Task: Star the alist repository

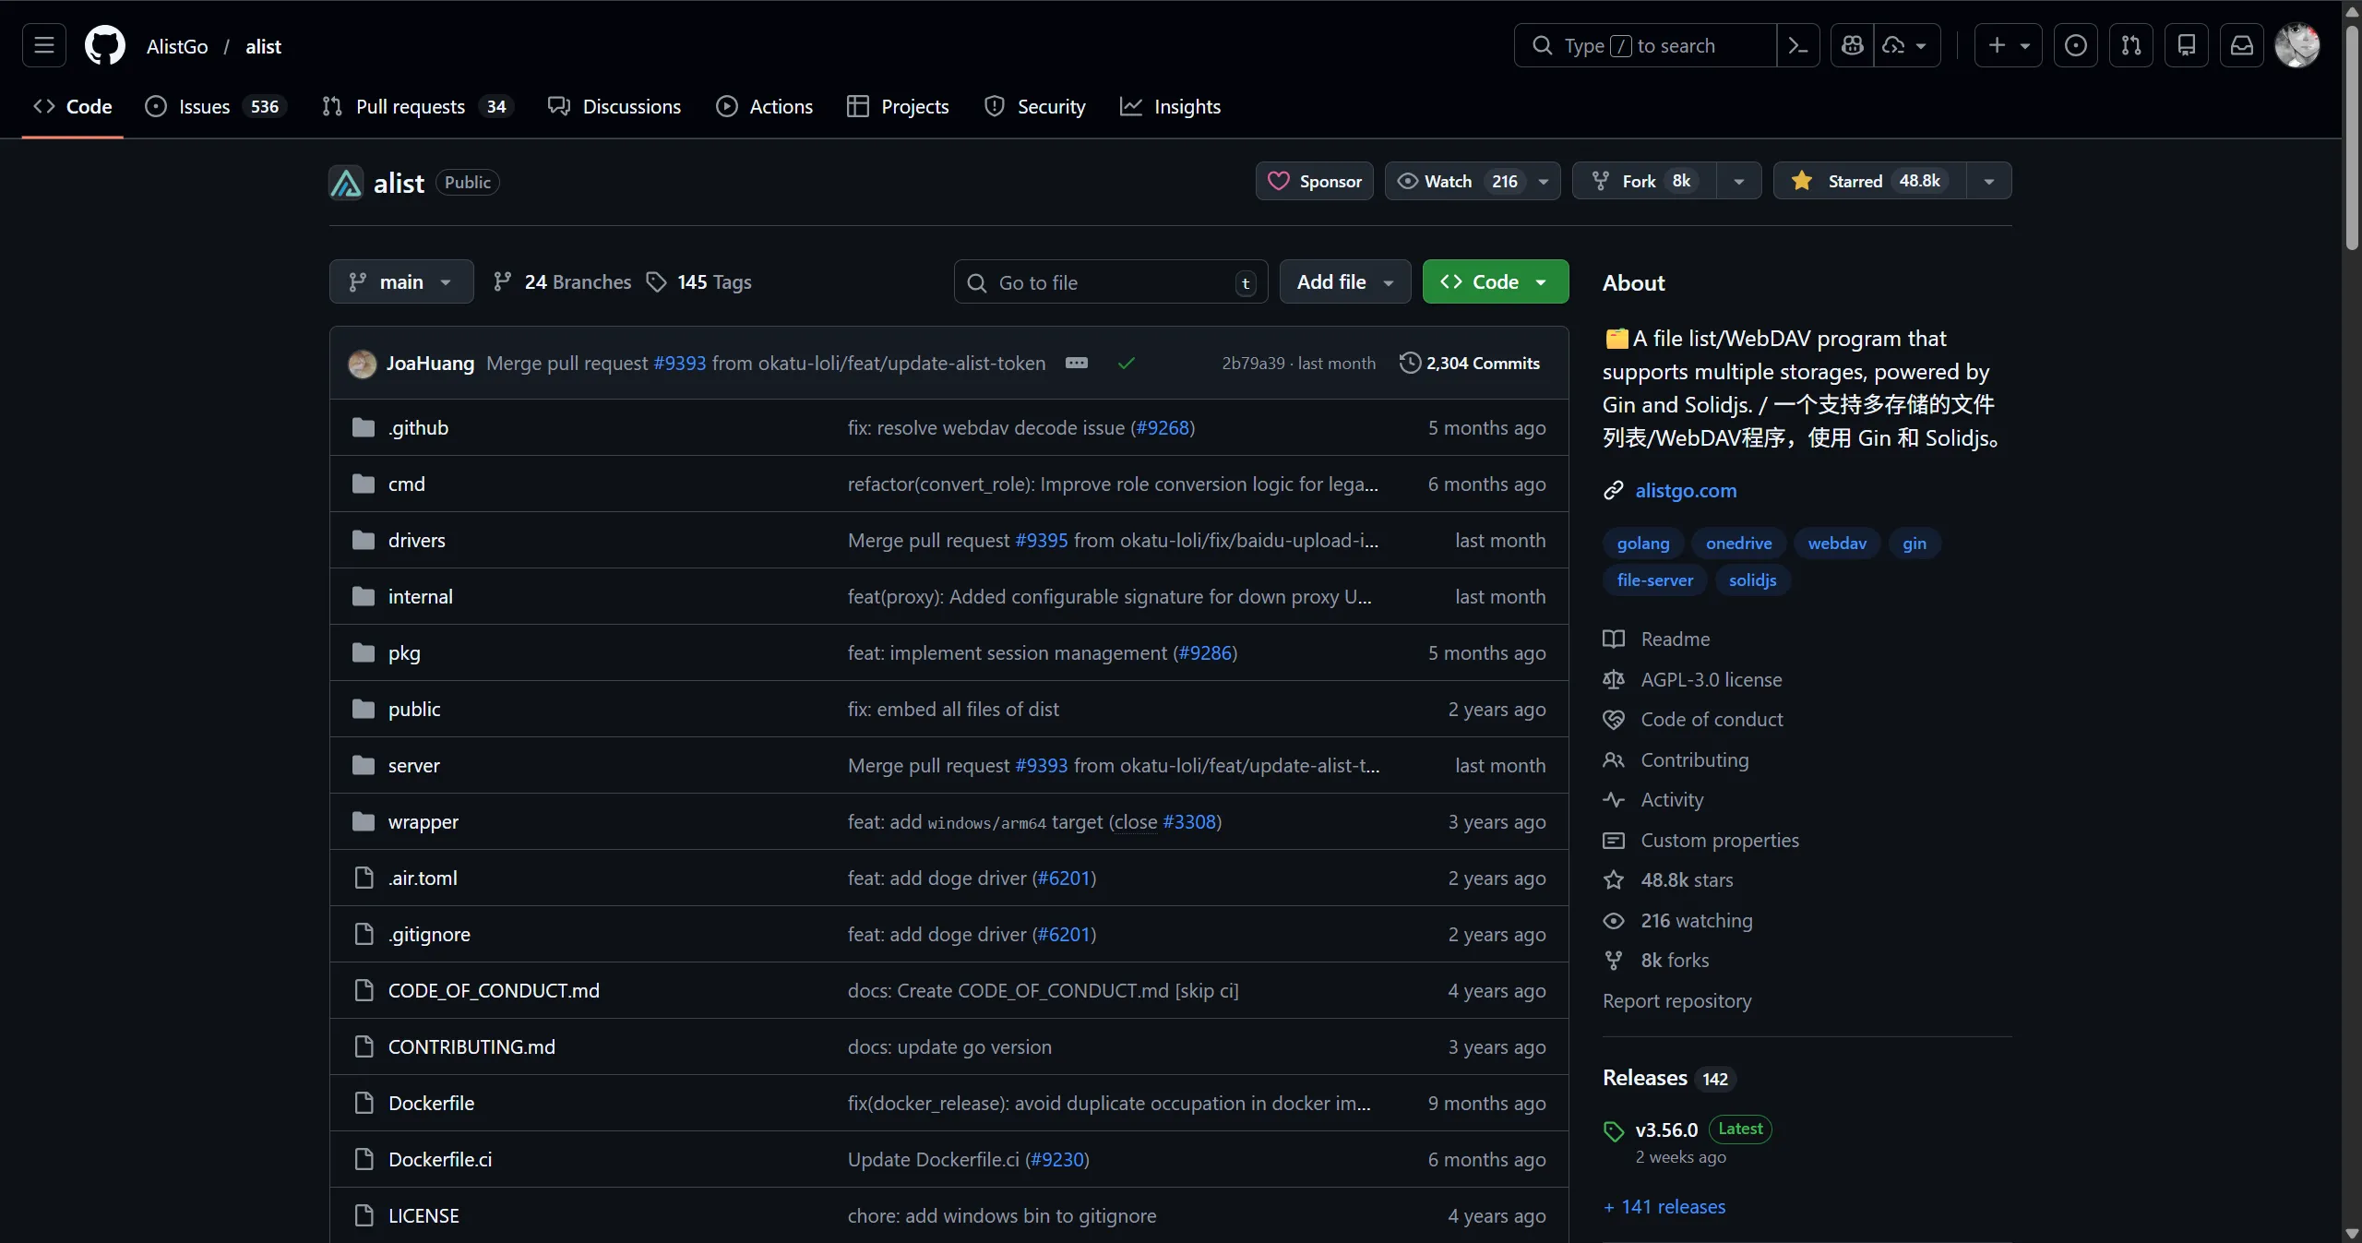Action: coord(1864,181)
